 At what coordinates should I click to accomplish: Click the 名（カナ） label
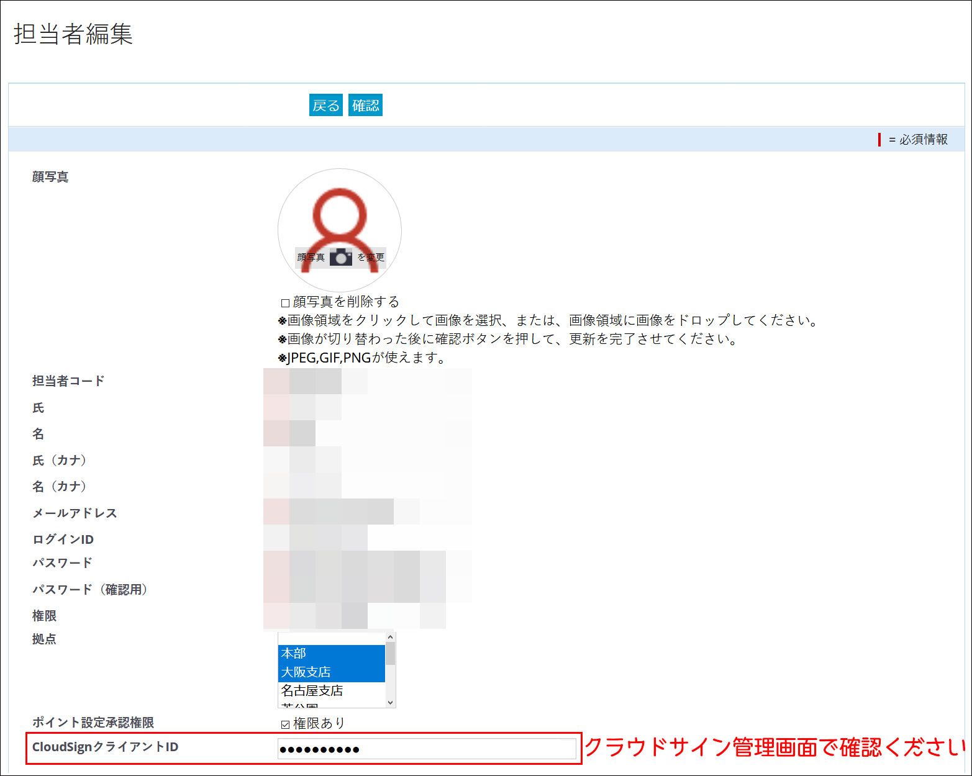(60, 486)
